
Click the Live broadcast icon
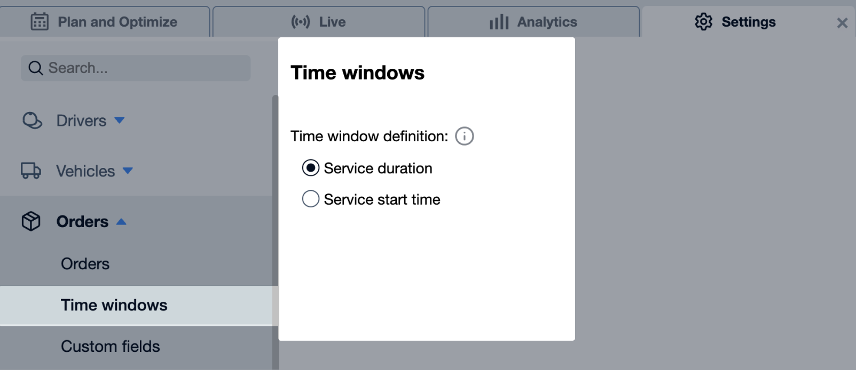click(302, 21)
